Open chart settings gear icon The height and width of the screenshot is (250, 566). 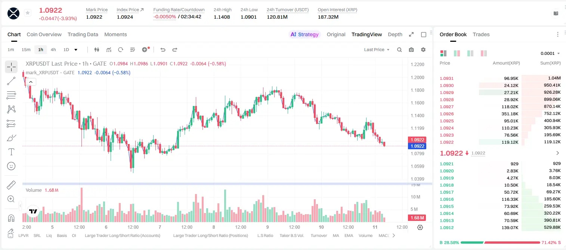point(423,50)
